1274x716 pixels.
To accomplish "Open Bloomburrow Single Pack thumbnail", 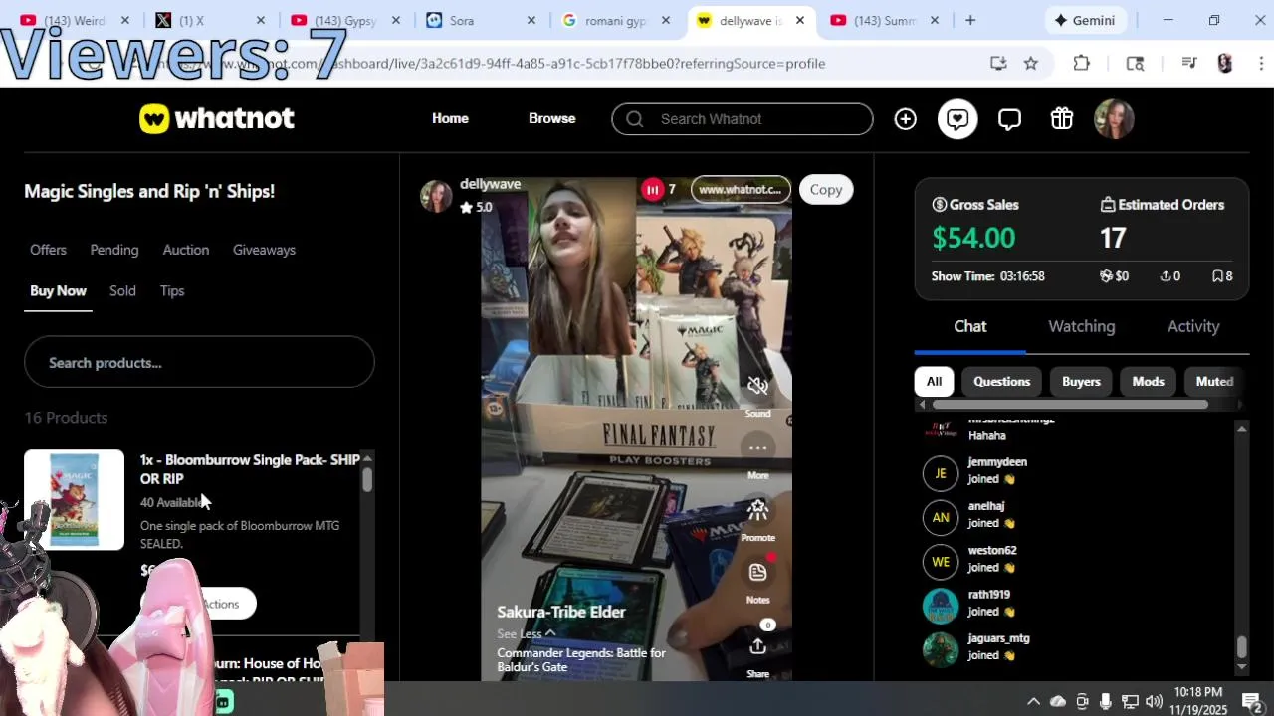I will click(x=75, y=499).
